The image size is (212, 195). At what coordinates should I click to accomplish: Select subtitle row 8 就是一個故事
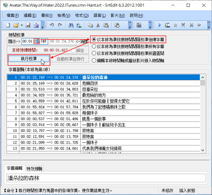(103, 119)
